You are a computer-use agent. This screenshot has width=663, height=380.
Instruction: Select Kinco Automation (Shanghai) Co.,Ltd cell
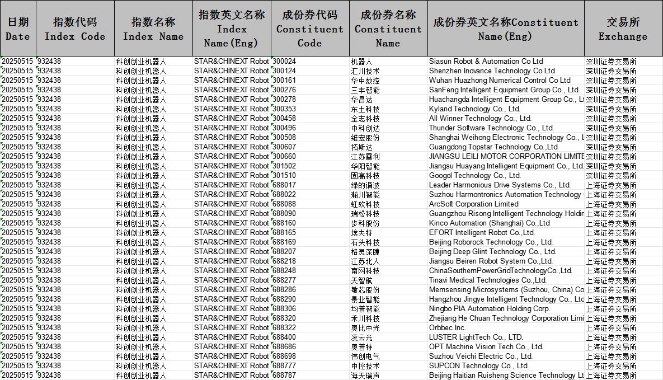point(506,223)
